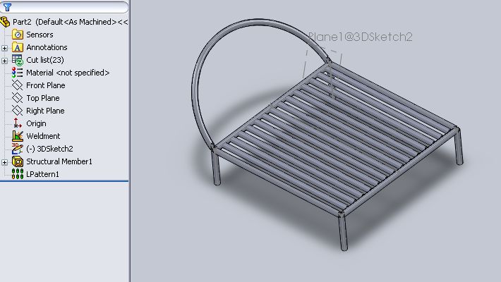Click the Right Plane icon
Image resolution: width=501 pixels, height=282 pixels.
click(x=17, y=111)
